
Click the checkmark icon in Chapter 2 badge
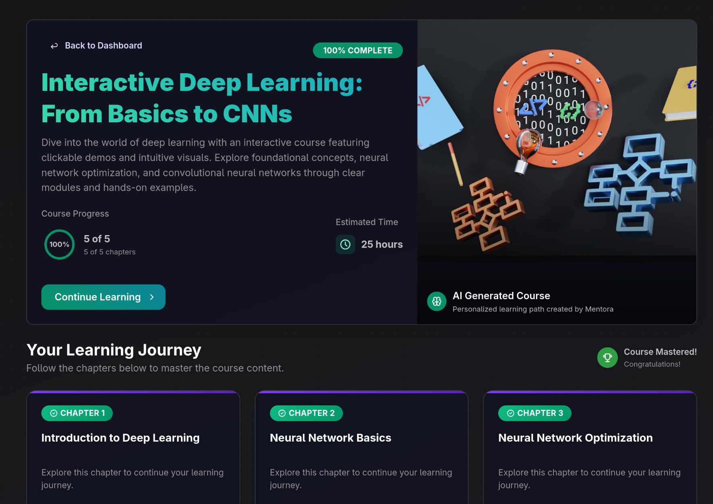(x=282, y=413)
